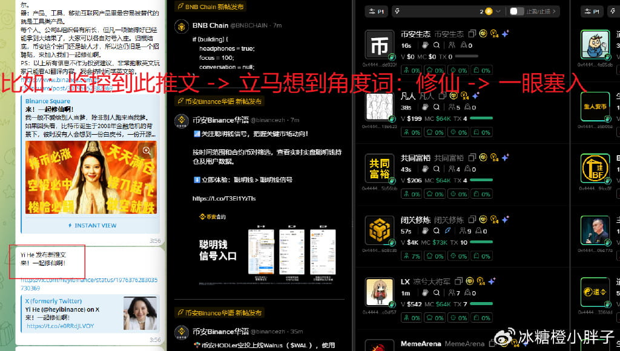Click the hand icon on 共同富裕 row
620x351 pixels.
tap(425, 169)
